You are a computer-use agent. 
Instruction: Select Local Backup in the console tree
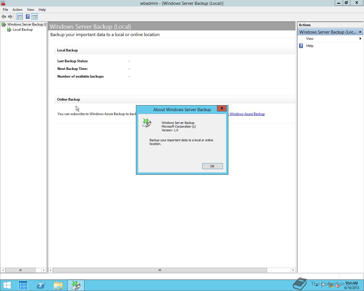pyautogui.click(x=23, y=30)
